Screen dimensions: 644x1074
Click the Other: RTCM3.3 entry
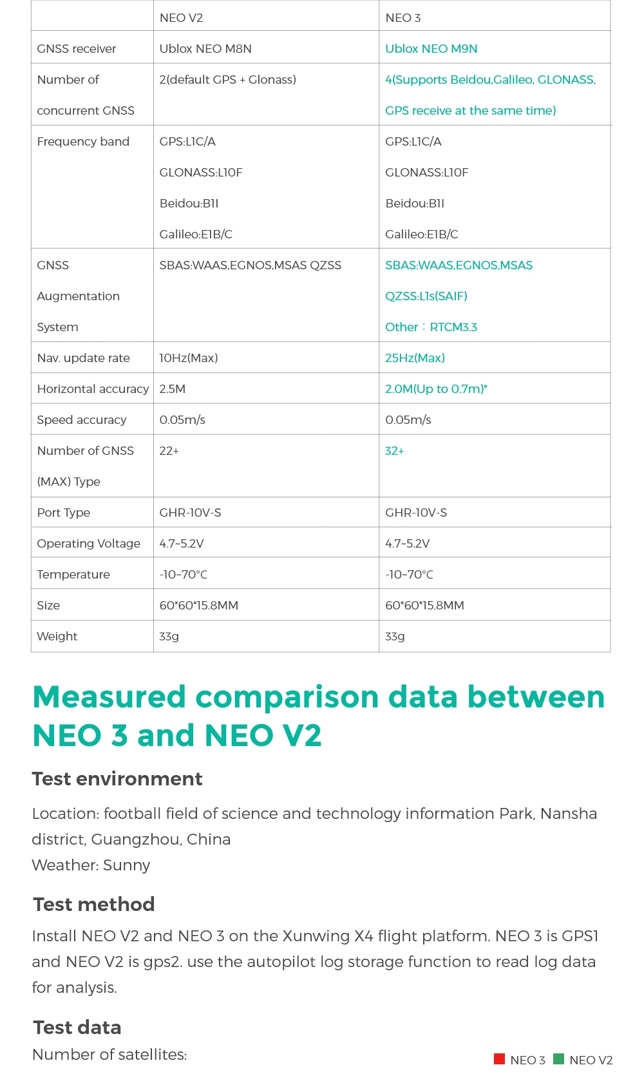tap(431, 327)
